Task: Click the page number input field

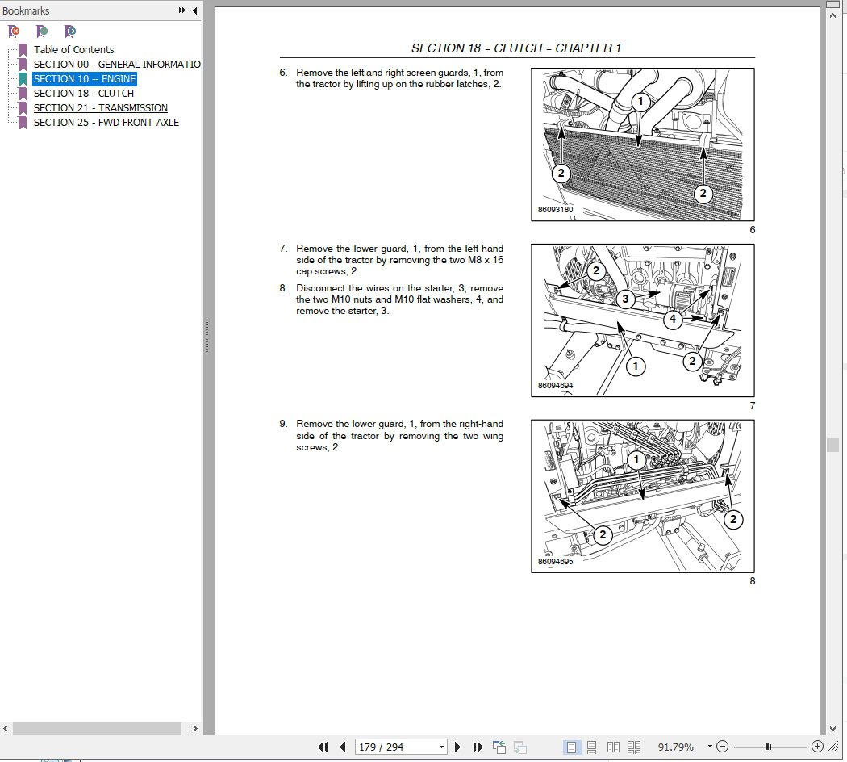Action: click(x=395, y=746)
